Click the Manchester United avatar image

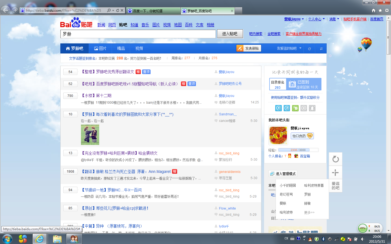tap(278, 135)
